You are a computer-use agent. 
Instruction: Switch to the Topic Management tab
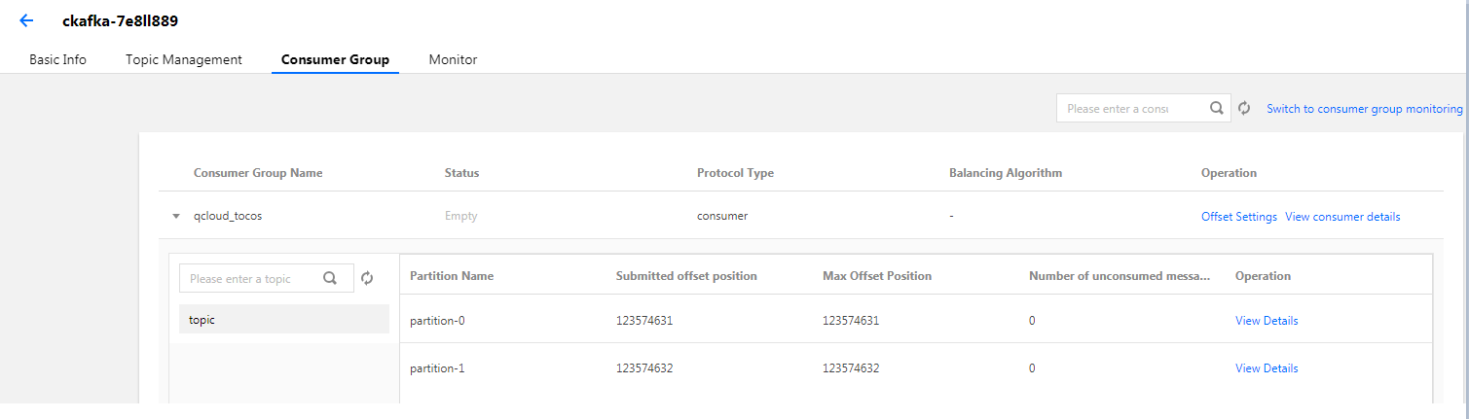[184, 59]
